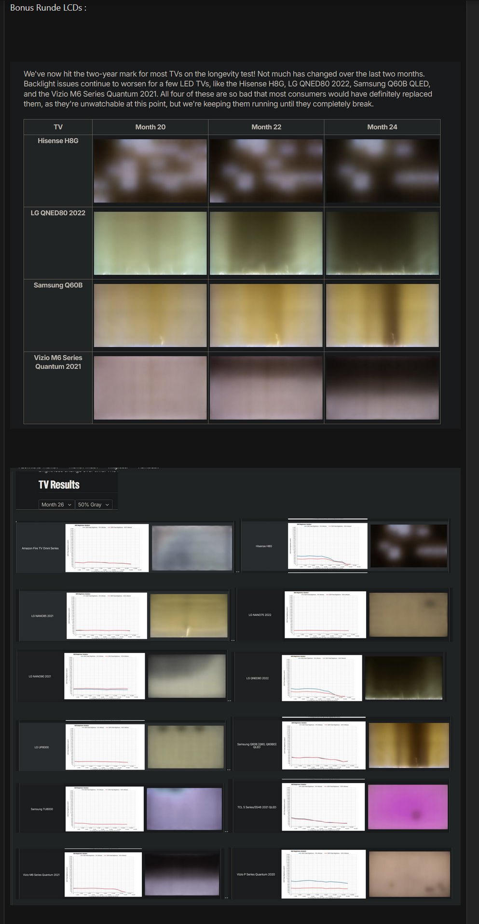This screenshot has height=924, width=479.
Task: Open Hisense H8G Month 22 table image
Action: coord(266,171)
